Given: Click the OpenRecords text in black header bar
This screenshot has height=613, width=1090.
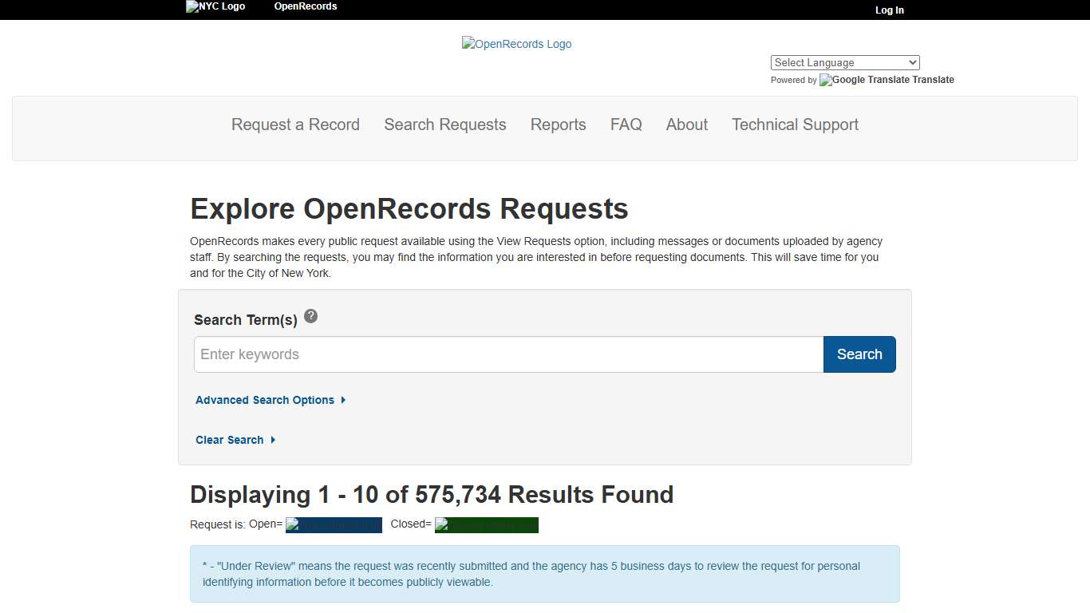Looking at the screenshot, I should 306,6.
